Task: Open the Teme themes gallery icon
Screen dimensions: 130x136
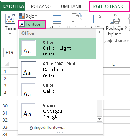Action: (x=10, y=19)
